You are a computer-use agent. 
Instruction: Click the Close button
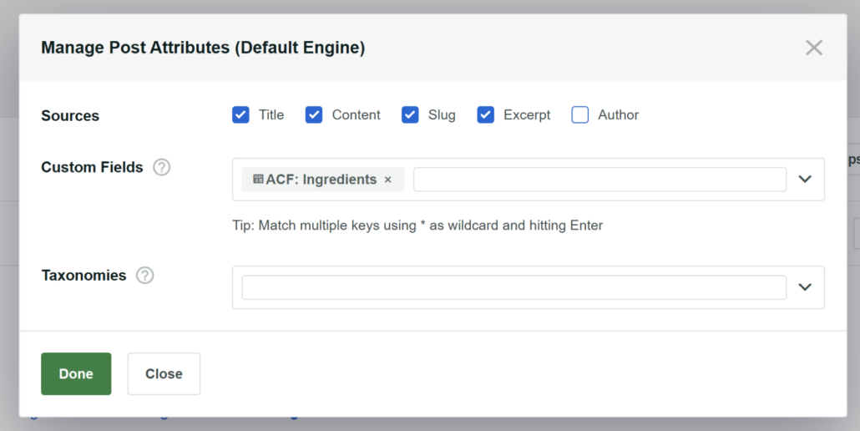pyautogui.click(x=164, y=373)
